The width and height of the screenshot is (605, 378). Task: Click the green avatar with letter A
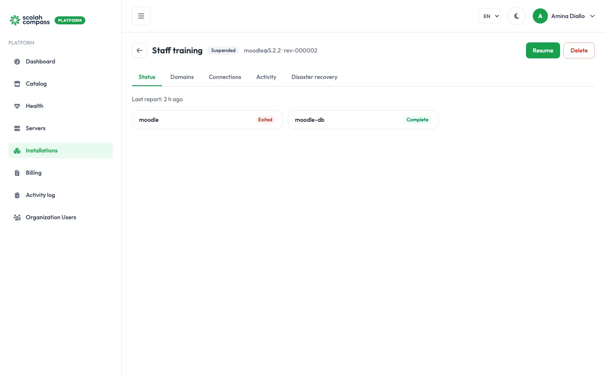click(540, 16)
